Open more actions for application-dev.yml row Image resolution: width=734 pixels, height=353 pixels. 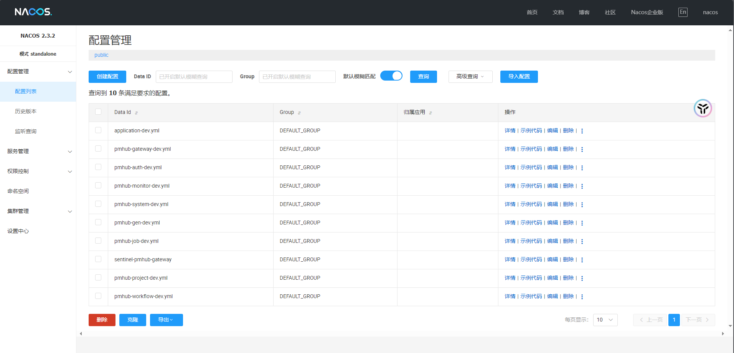pyautogui.click(x=582, y=130)
